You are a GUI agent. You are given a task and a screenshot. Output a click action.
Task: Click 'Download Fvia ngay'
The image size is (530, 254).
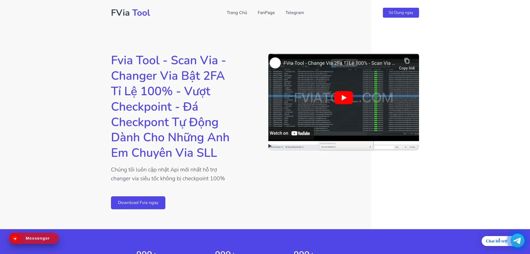tap(138, 202)
